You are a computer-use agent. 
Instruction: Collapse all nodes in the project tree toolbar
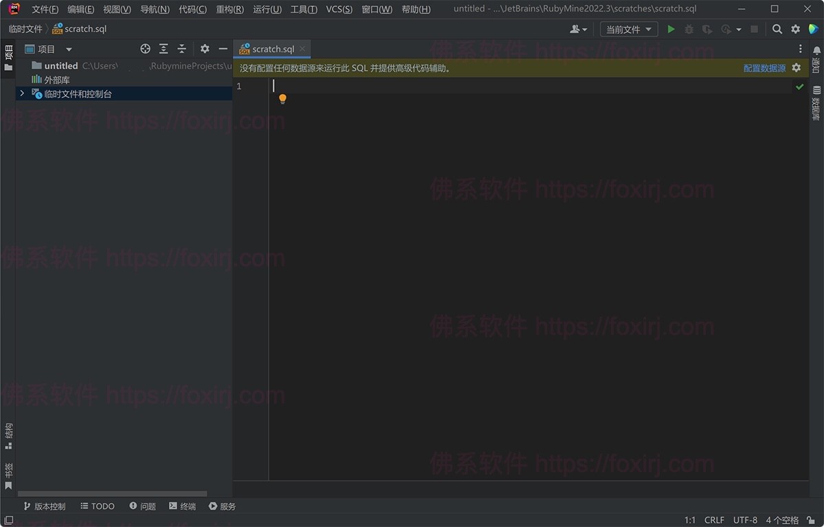pos(181,49)
